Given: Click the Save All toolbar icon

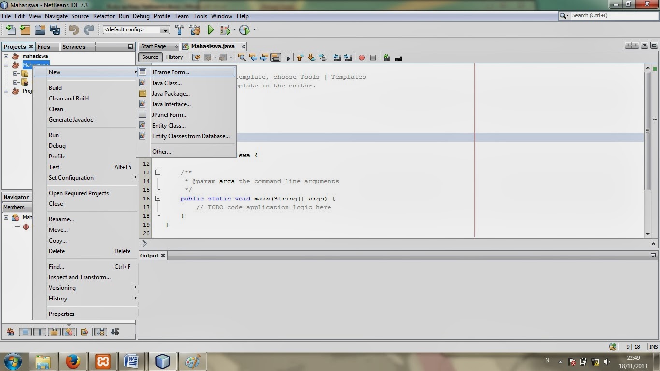Looking at the screenshot, I should pos(55,29).
